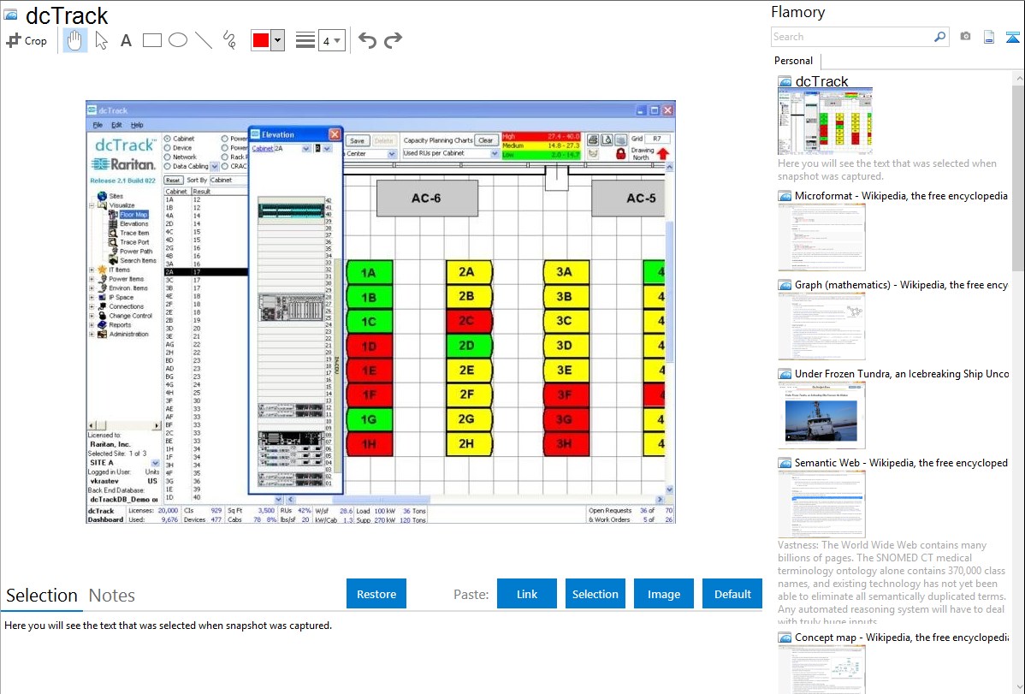Open the Personal tab
1025x694 pixels.
pos(794,61)
